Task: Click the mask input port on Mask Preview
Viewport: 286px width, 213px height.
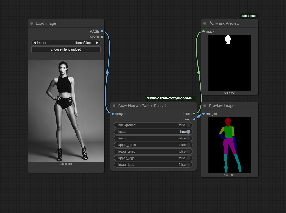Action: (x=204, y=32)
